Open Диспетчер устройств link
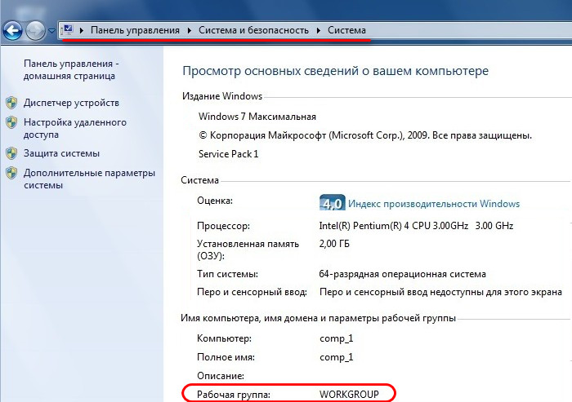The width and height of the screenshot is (572, 402). pyautogui.click(x=71, y=103)
